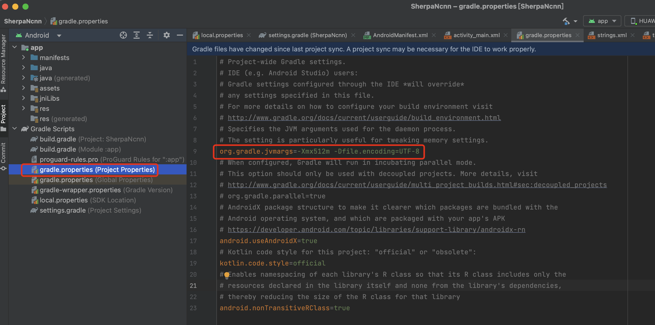Switch to activity_main.xml tab
This screenshot has height=325, width=655.
476,35
